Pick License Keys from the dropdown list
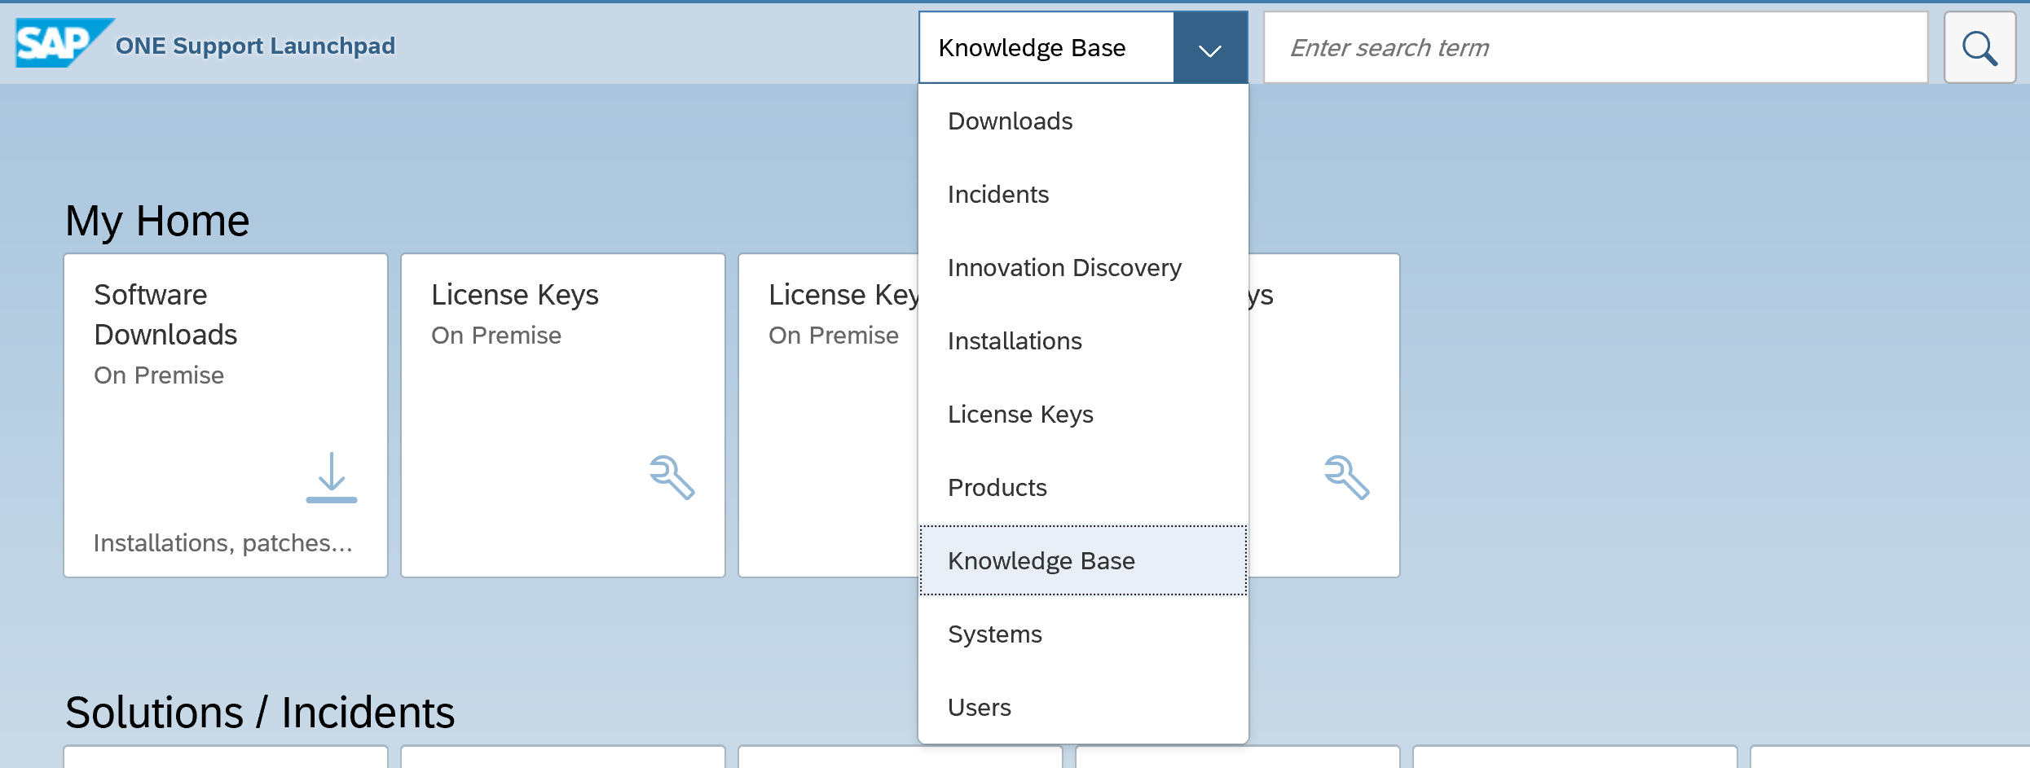This screenshot has height=768, width=2030. [x=1019, y=415]
